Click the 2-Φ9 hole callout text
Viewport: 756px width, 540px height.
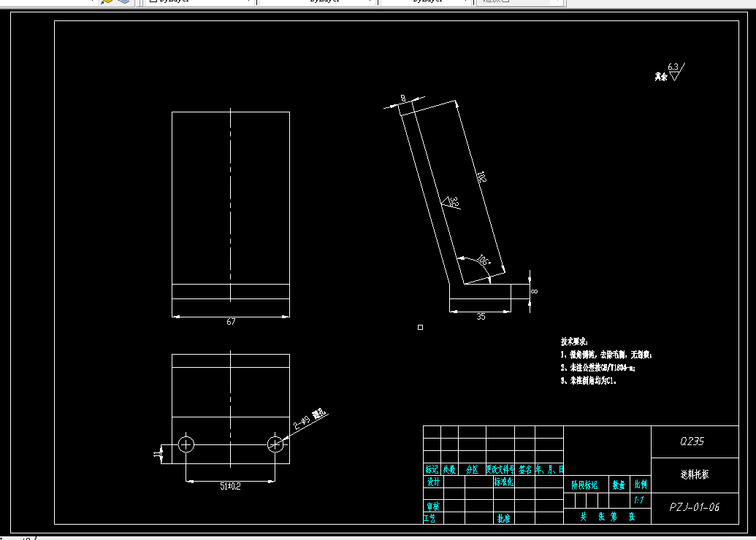pos(310,420)
